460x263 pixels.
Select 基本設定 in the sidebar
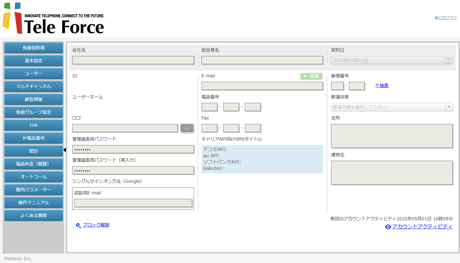pos(34,61)
